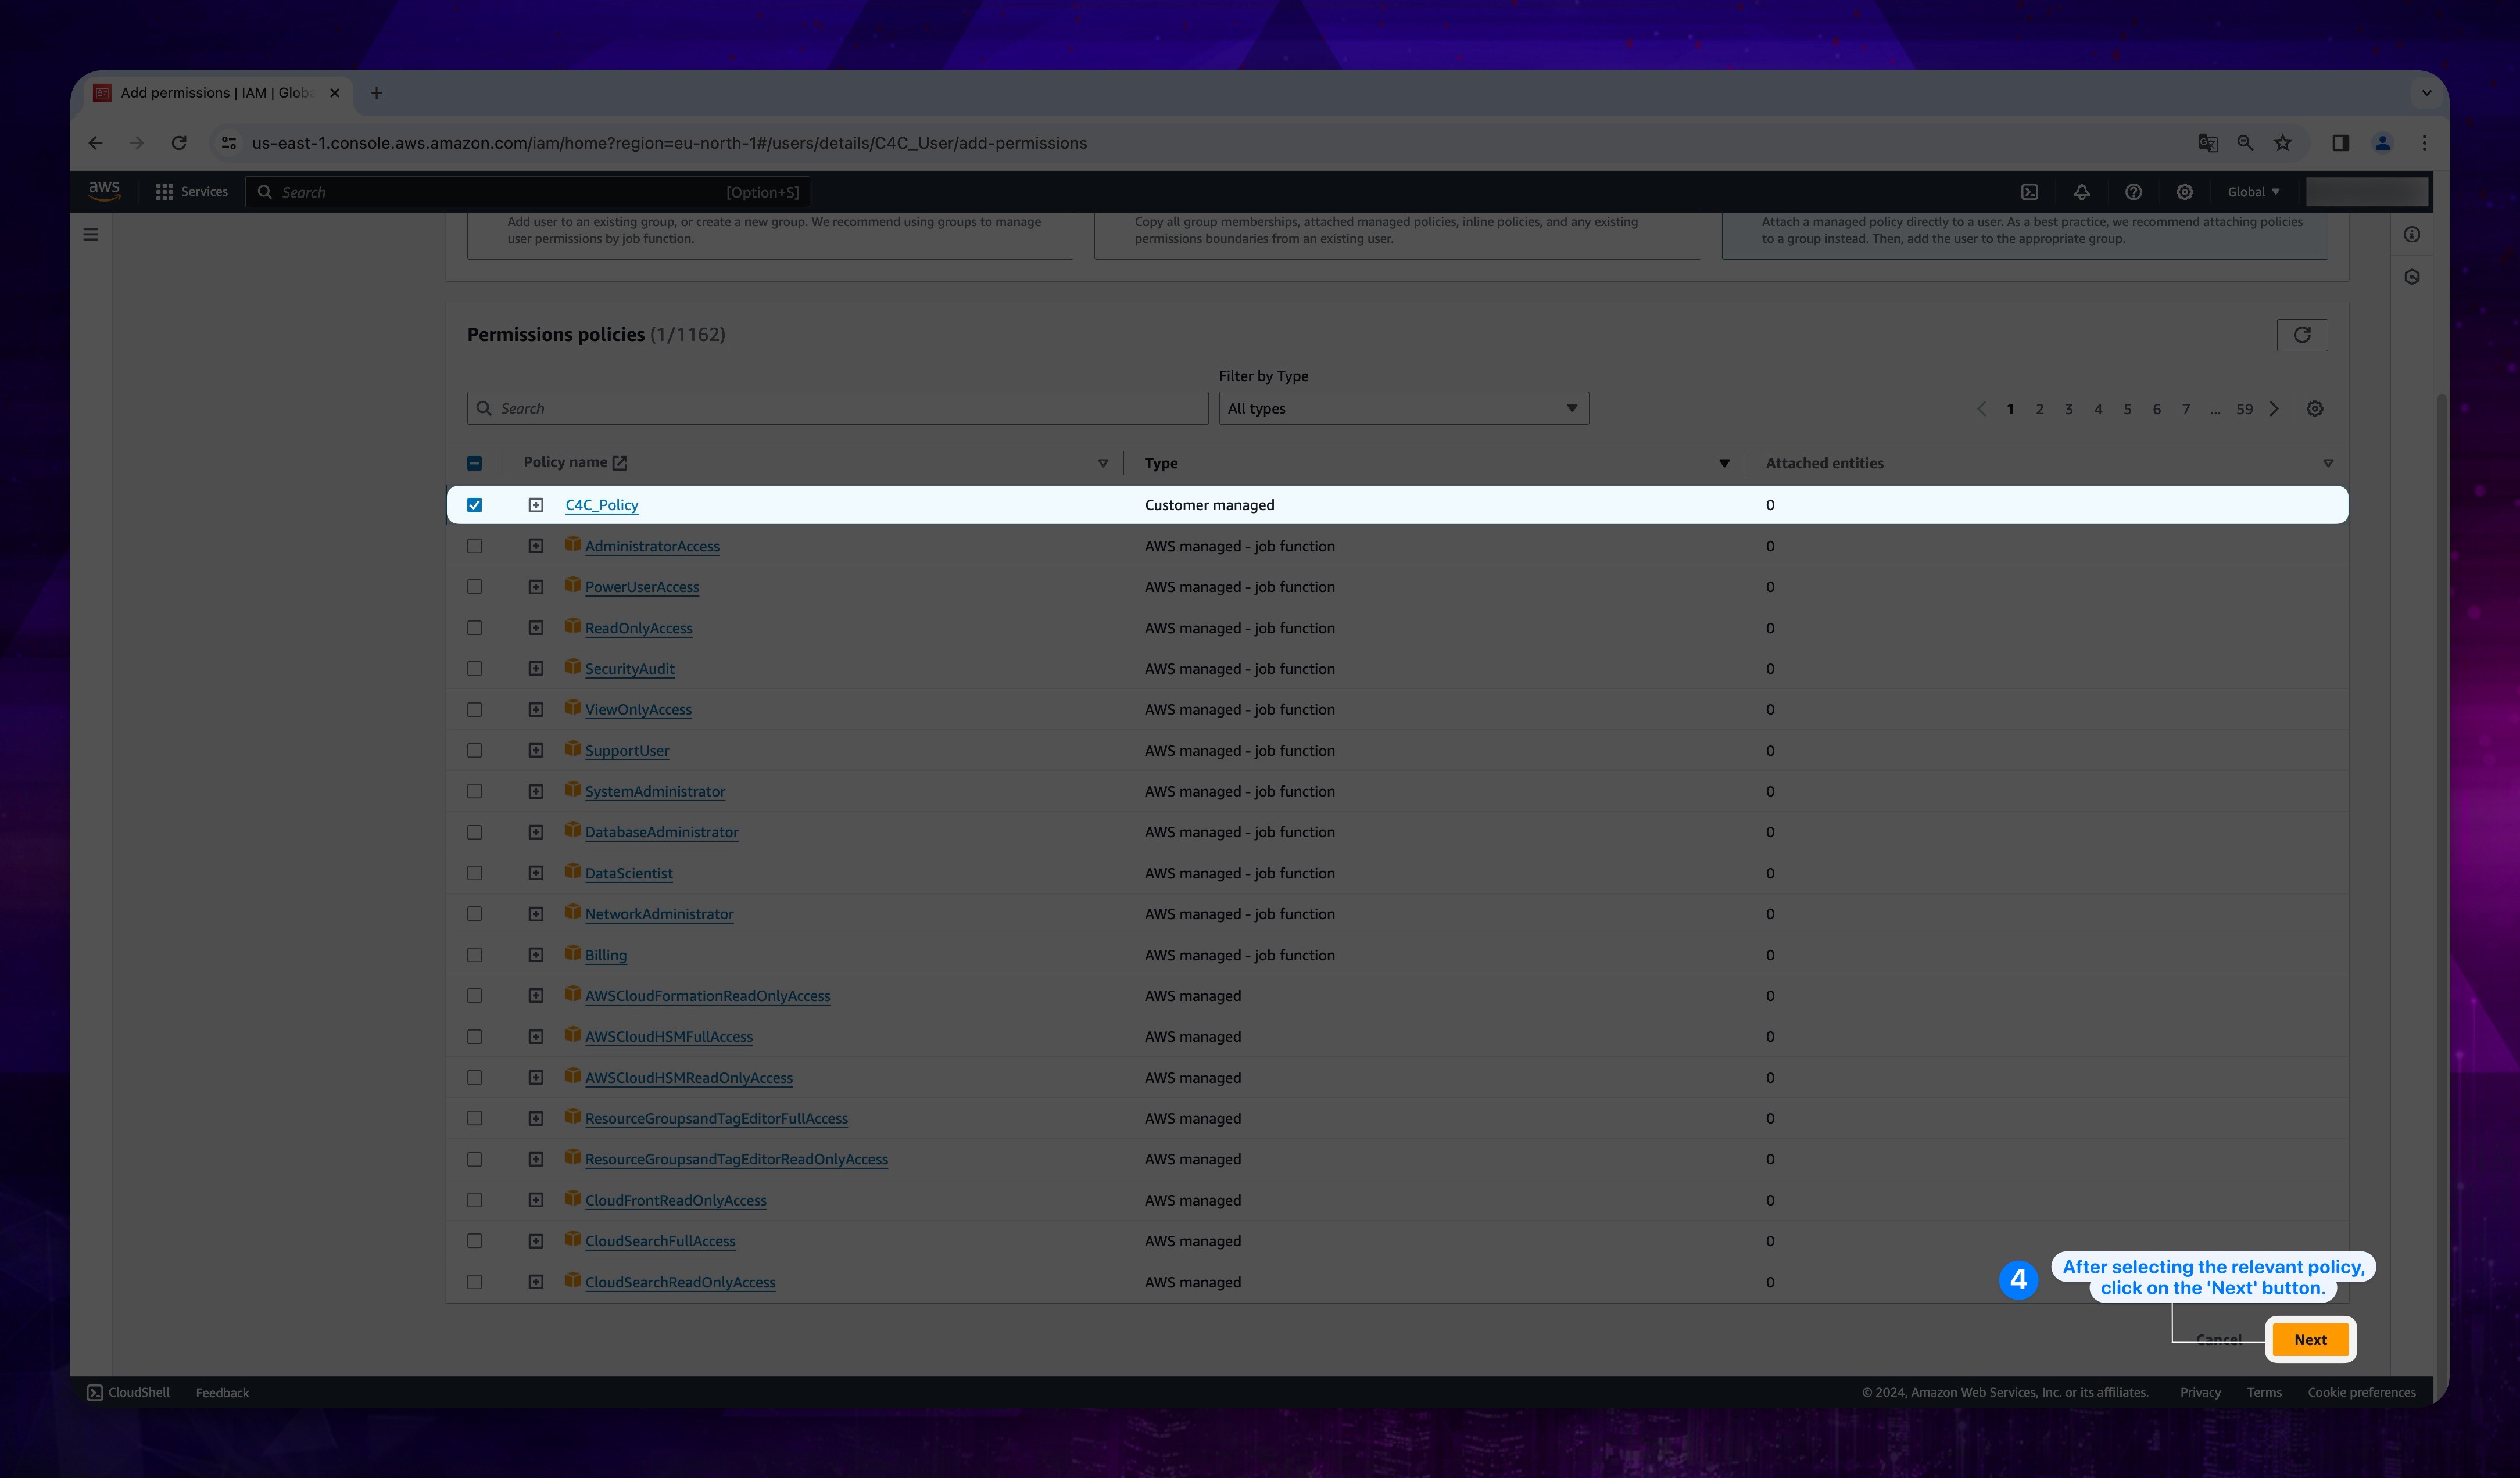Open the help question mark icon
2520x1478 pixels.
click(2133, 192)
